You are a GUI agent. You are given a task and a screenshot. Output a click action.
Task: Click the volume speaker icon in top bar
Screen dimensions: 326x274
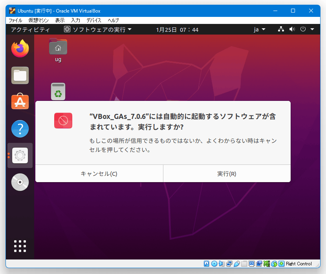tap(292, 29)
